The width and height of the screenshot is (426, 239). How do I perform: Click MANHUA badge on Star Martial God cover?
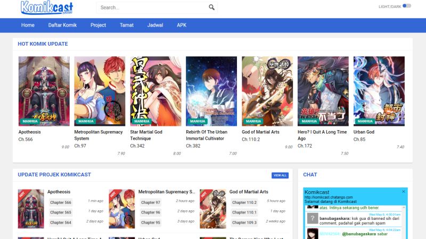click(x=142, y=121)
